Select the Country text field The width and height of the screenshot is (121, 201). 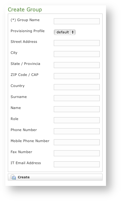(77, 87)
